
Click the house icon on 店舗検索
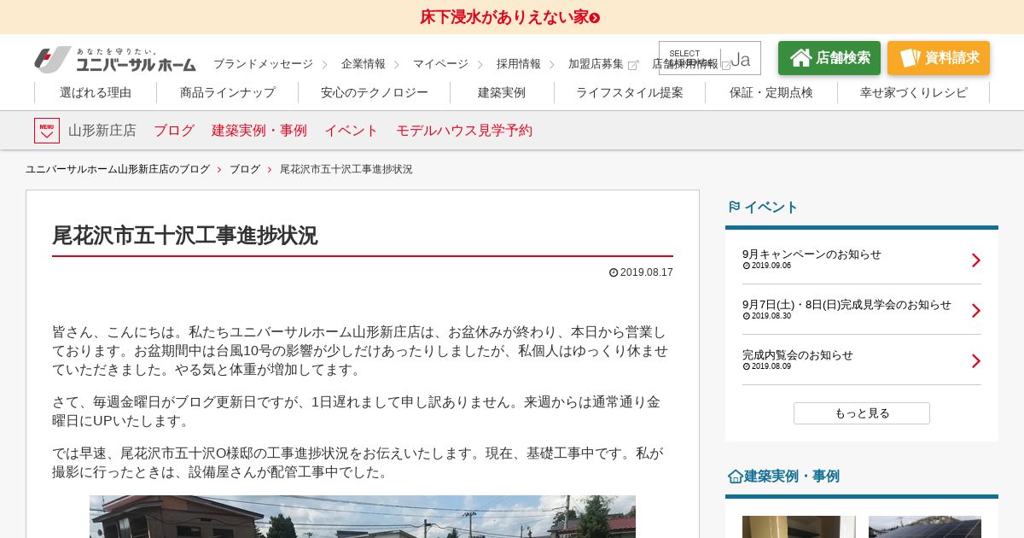click(x=800, y=57)
